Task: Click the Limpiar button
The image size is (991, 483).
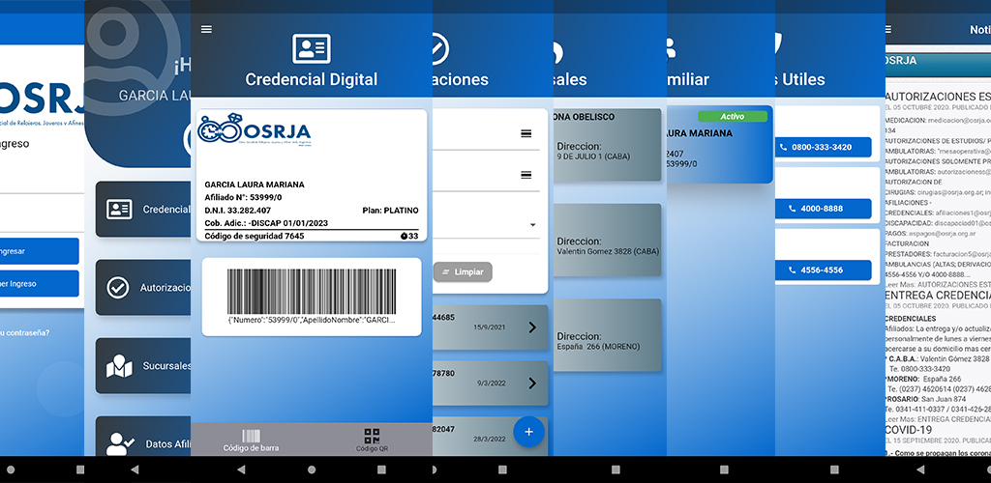Action: point(463,271)
